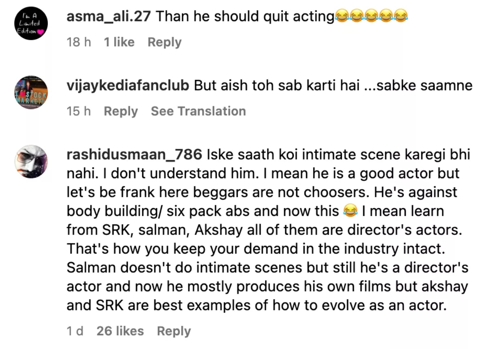Click asma_ali.27's black profile avatar
This screenshot has height=349, width=487.
(31, 23)
